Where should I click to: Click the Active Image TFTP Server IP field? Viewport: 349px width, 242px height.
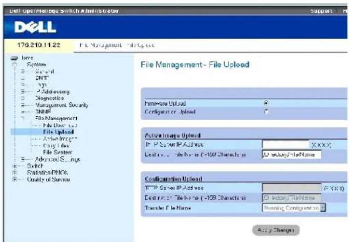[x=286, y=144]
